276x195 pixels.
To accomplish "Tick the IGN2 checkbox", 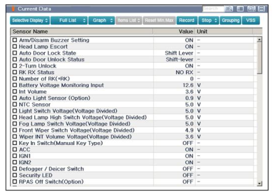I will (x=15, y=162).
